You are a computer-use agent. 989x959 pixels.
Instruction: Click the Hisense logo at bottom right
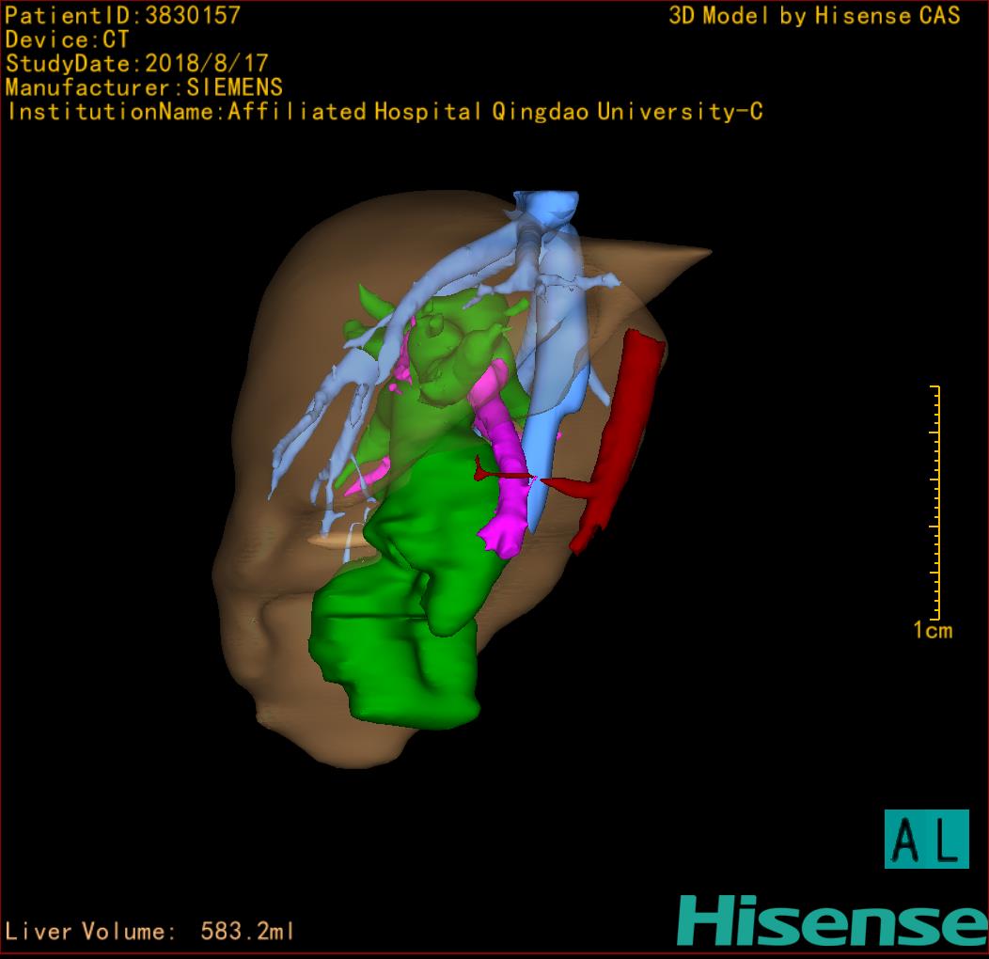[x=832, y=920]
